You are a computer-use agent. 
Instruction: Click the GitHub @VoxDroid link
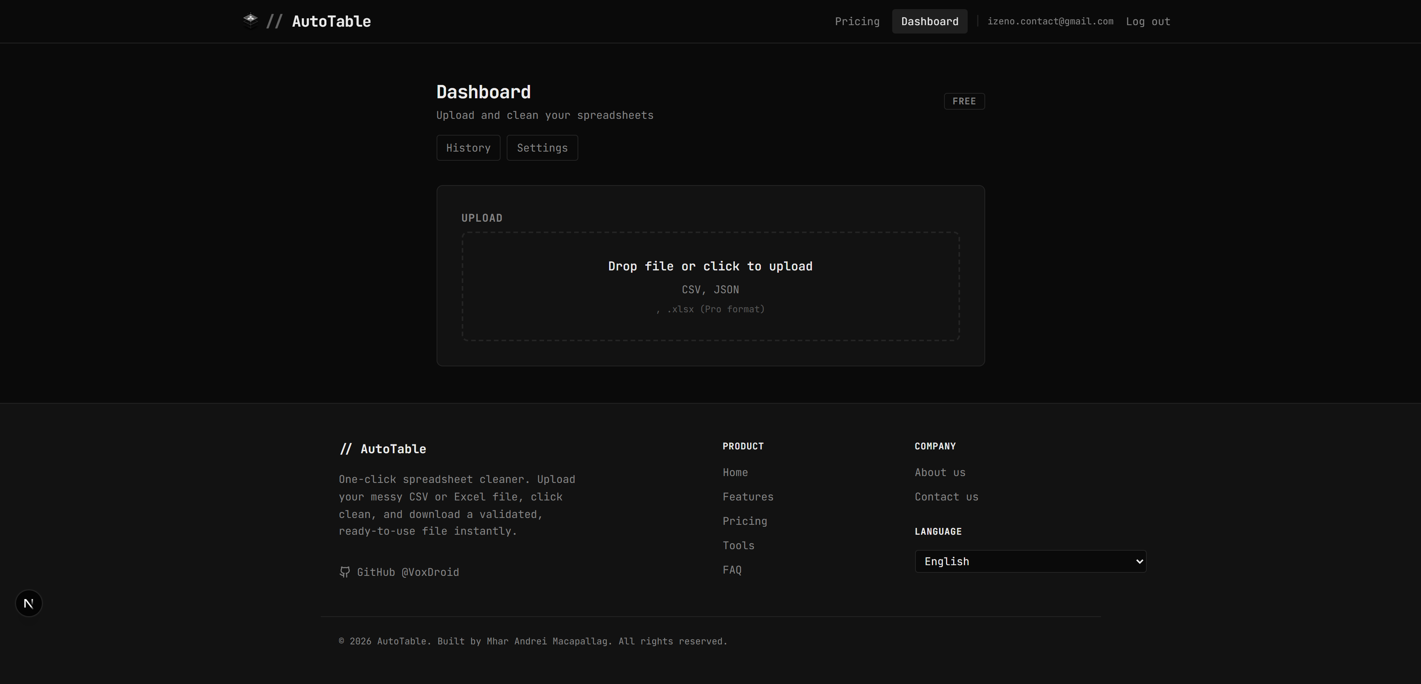click(408, 572)
